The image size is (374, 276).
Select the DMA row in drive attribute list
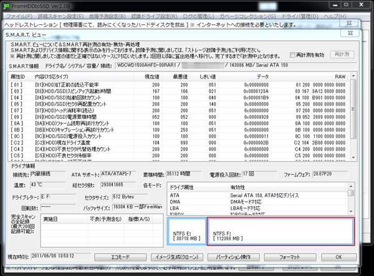257,202
